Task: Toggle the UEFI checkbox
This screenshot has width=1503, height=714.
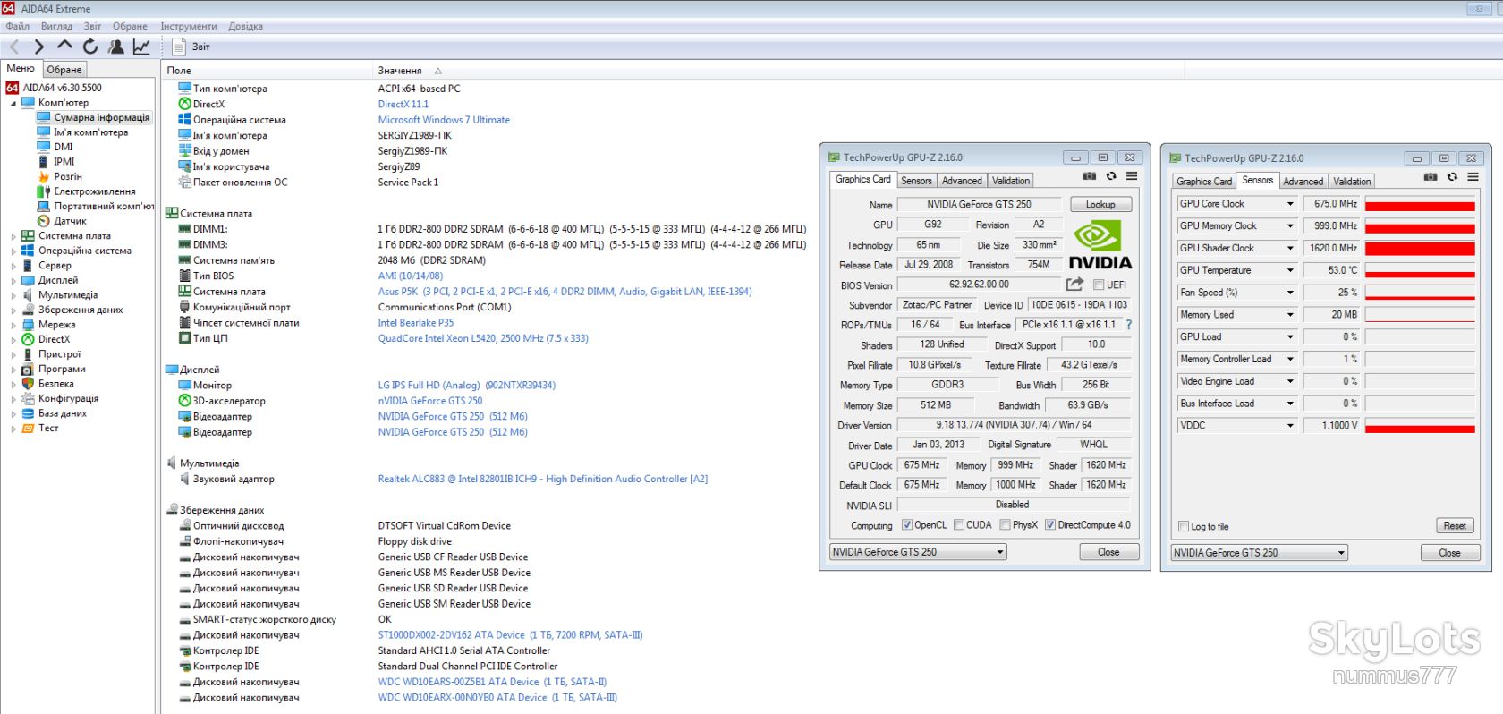Action: tap(1099, 285)
